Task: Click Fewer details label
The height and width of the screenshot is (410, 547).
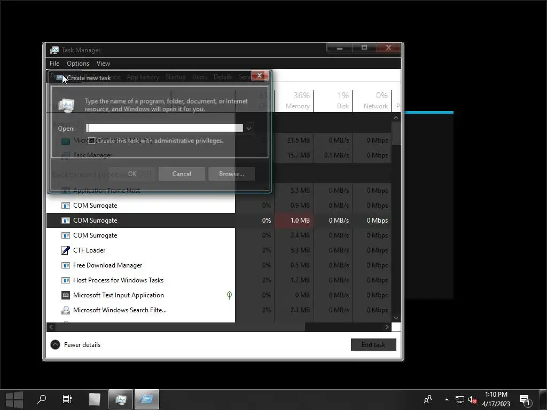Action: click(x=82, y=345)
